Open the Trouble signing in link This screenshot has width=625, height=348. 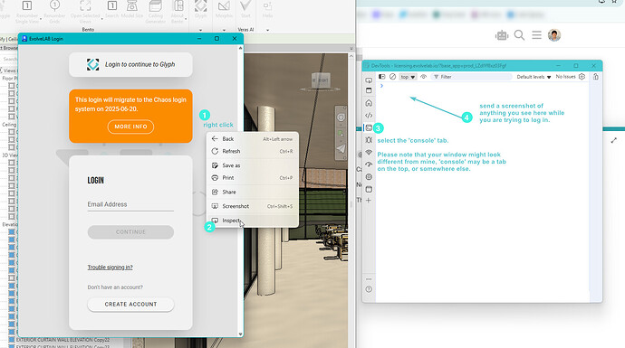tap(110, 268)
